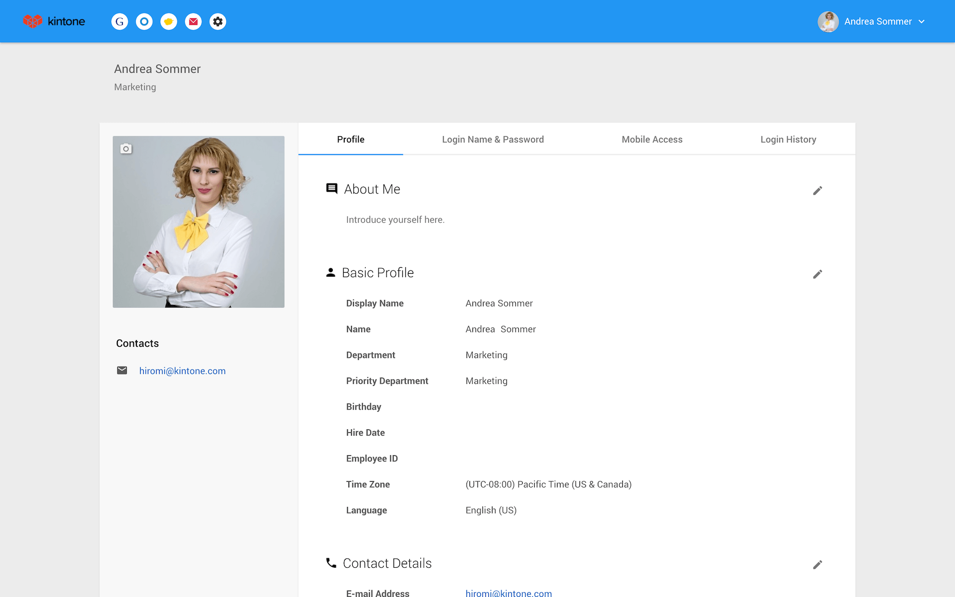Click the 'Contact Details' section title
955x597 pixels.
(387, 563)
